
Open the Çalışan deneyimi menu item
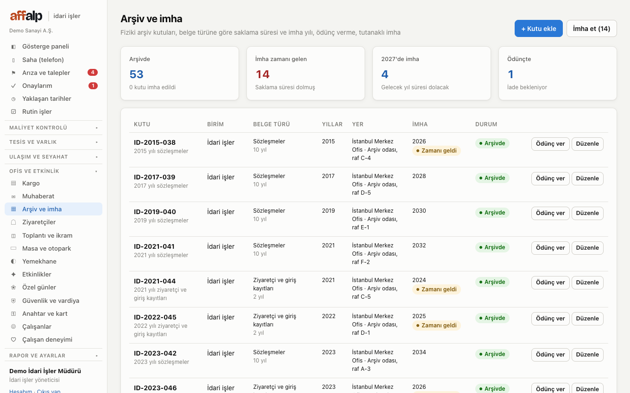tap(53, 339)
